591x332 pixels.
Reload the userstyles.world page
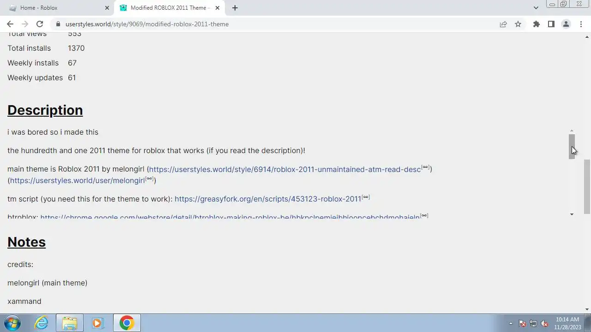click(40, 24)
